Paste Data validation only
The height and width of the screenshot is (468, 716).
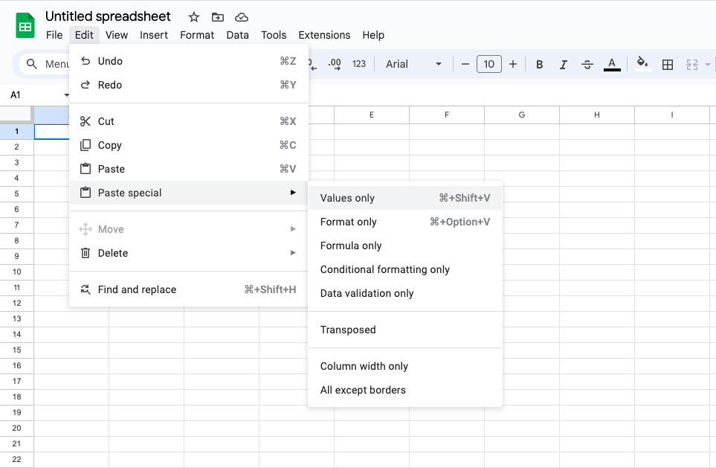(405, 293)
